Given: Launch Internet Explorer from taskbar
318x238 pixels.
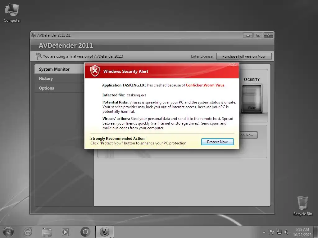Looking at the screenshot, I should click(28, 232).
